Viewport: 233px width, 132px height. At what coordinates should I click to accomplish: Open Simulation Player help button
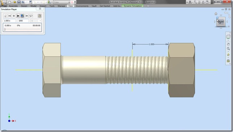click(39, 16)
